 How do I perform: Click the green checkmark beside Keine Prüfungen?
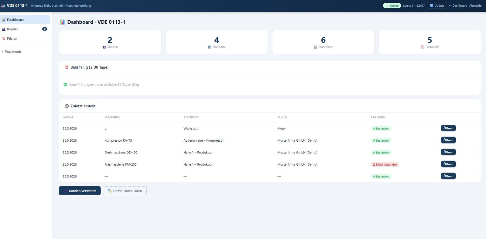65,85
